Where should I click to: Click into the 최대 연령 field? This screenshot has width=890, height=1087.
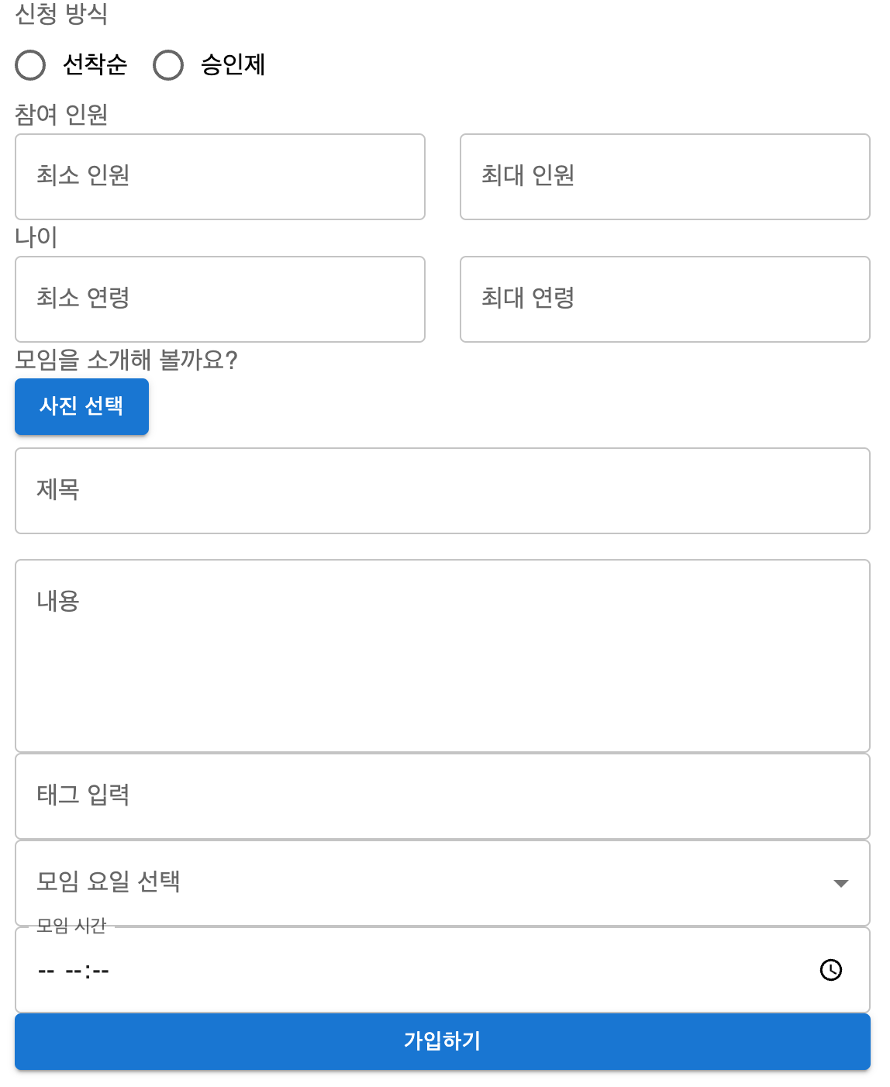pos(665,299)
